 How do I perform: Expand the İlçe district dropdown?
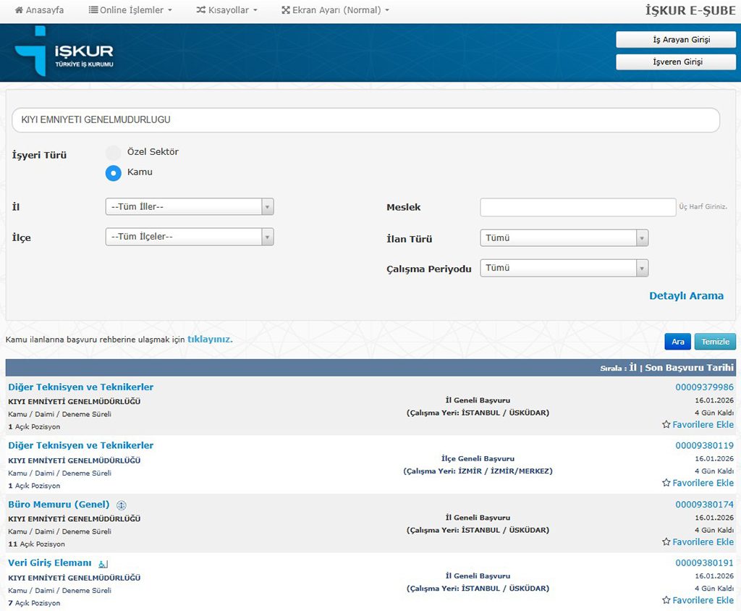pyautogui.click(x=189, y=237)
